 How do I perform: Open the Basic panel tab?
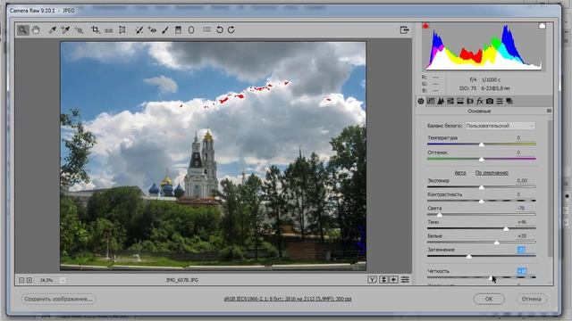coord(421,101)
